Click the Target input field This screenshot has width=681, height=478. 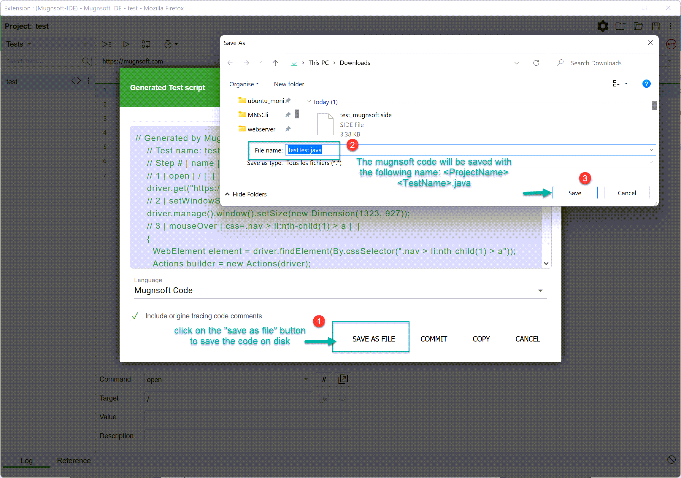[x=228, y=398]
